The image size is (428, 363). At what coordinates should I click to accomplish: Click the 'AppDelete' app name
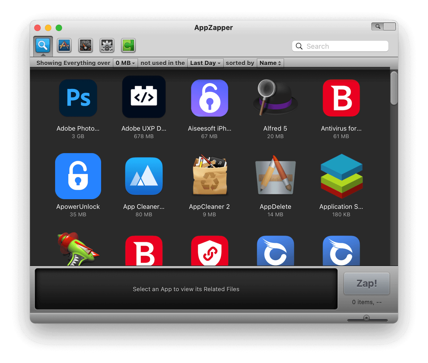(x=276, y=207)
